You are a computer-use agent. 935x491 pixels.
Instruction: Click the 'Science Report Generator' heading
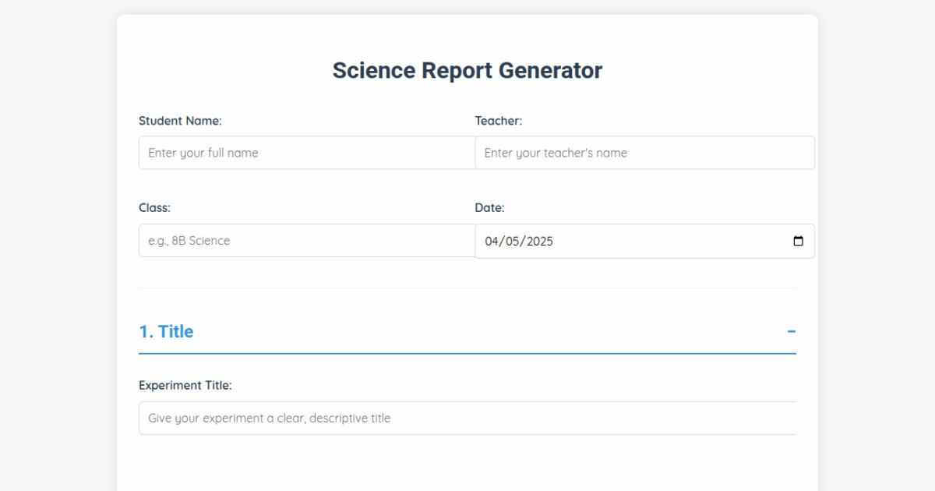(x=467, y=69)
